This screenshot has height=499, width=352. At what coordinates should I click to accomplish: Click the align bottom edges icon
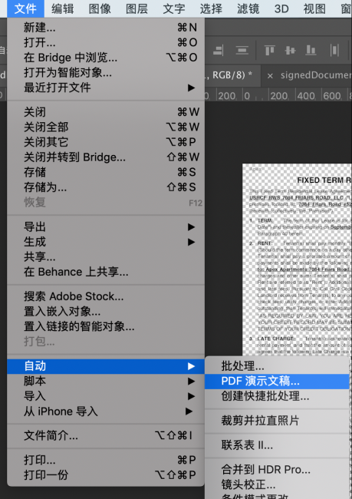pyautogui.click(x=311, y=50)
